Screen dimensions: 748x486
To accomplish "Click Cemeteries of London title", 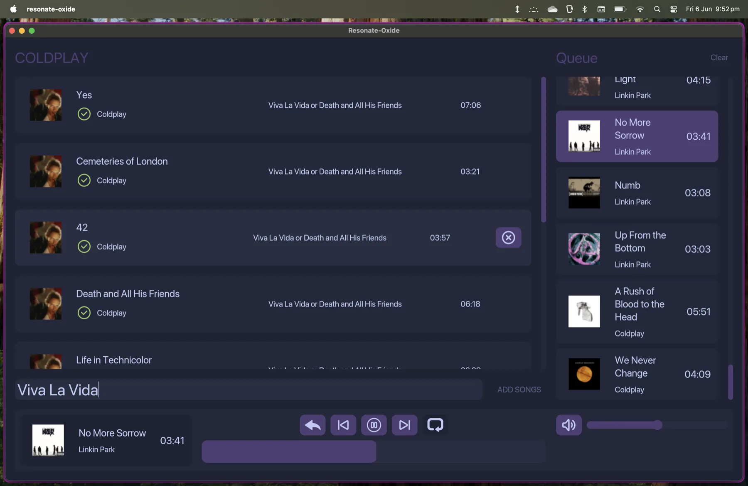I will pyautogui.click(x=122, y=161).
